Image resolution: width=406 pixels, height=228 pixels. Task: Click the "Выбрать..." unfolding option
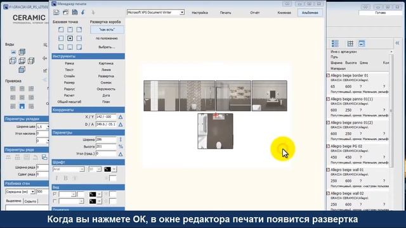(107, 47)
